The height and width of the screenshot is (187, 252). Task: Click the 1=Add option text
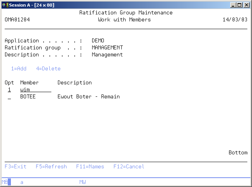(19, 69)
